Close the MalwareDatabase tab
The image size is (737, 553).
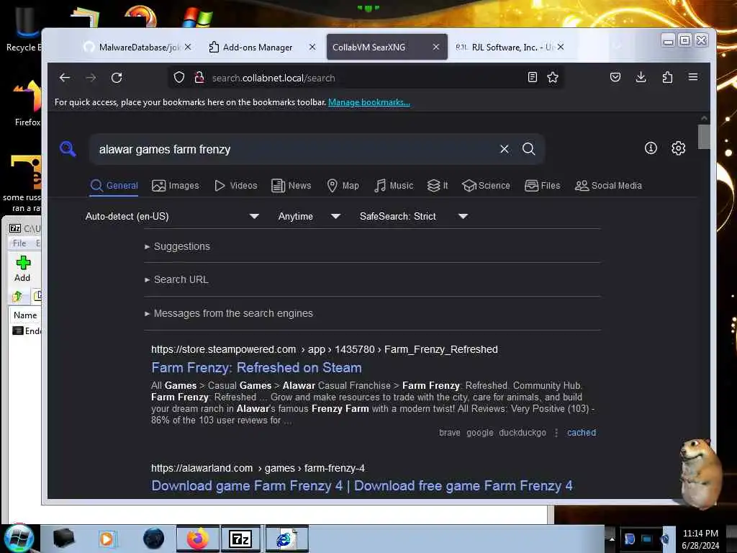pyautogui.click(x=188, y=47)
